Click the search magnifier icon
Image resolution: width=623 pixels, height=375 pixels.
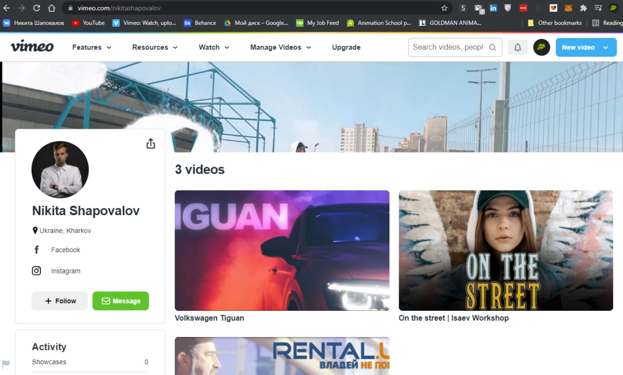tap(493, 47)
